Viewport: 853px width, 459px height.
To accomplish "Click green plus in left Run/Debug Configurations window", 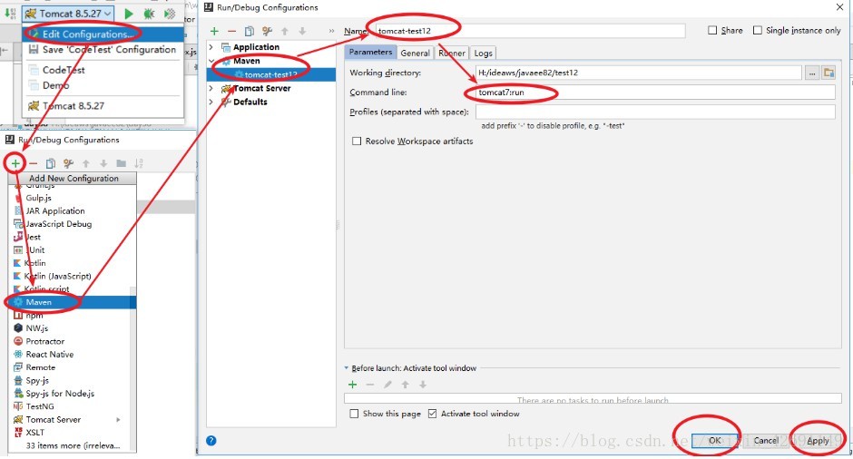I will click(x=15, y=163).
